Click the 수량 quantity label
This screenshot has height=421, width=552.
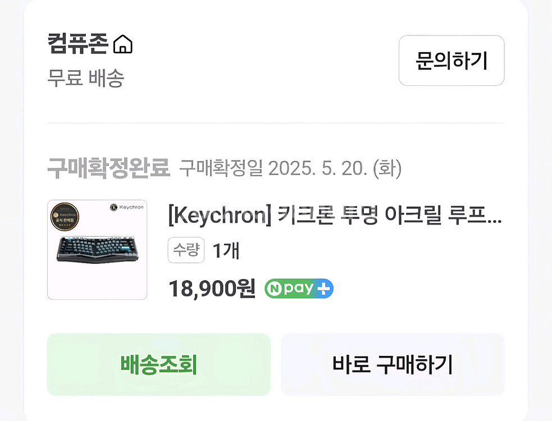186,251
